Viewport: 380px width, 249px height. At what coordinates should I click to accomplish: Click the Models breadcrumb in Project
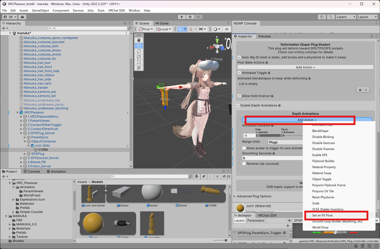[x=97, y=182]
